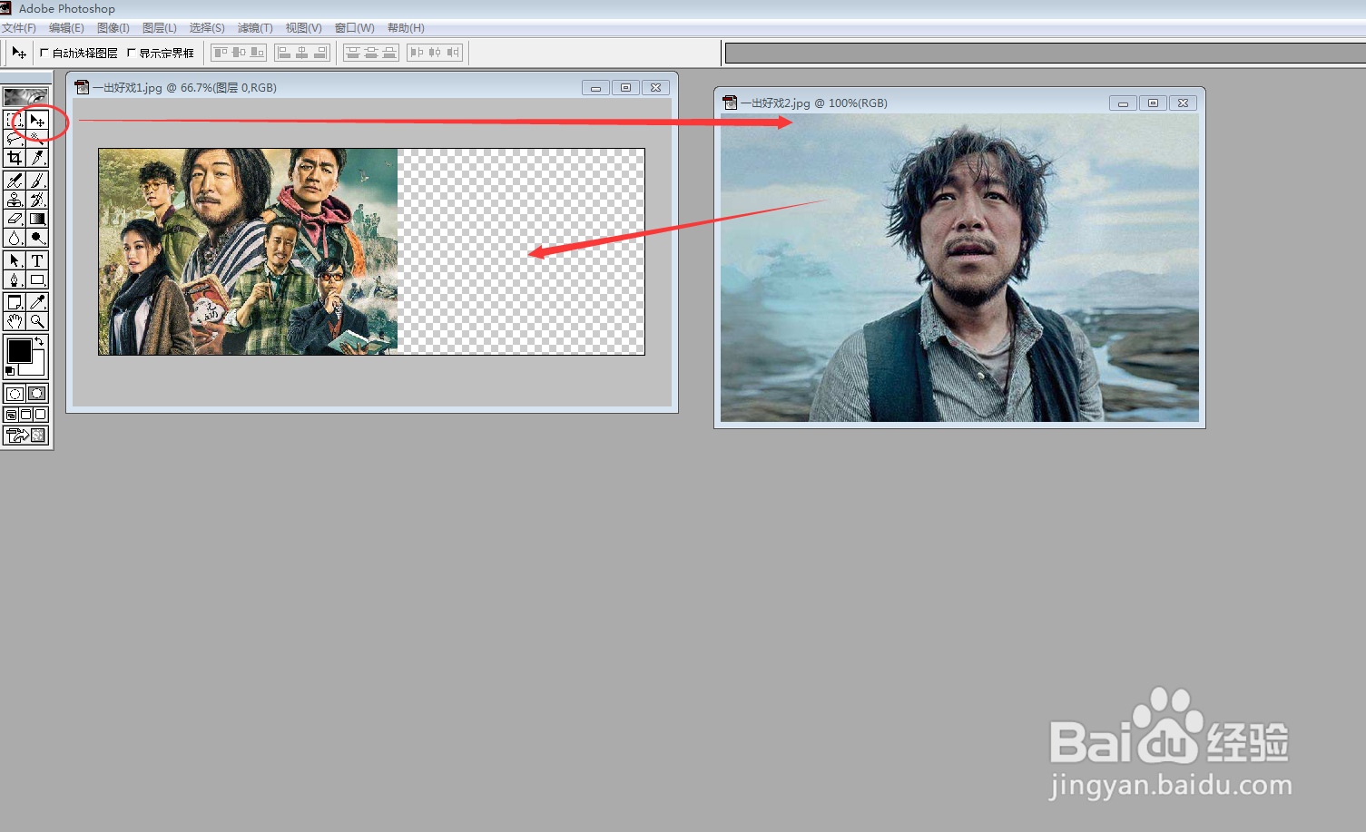Viewport: 1366px width, 832px height.
Task: Switch to Full Screen with menu bar mode
Action: (26, 415)
